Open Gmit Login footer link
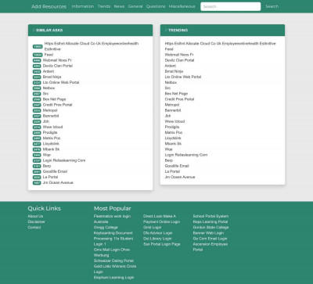This screenshot has height=284, width=313. [153, 228]
